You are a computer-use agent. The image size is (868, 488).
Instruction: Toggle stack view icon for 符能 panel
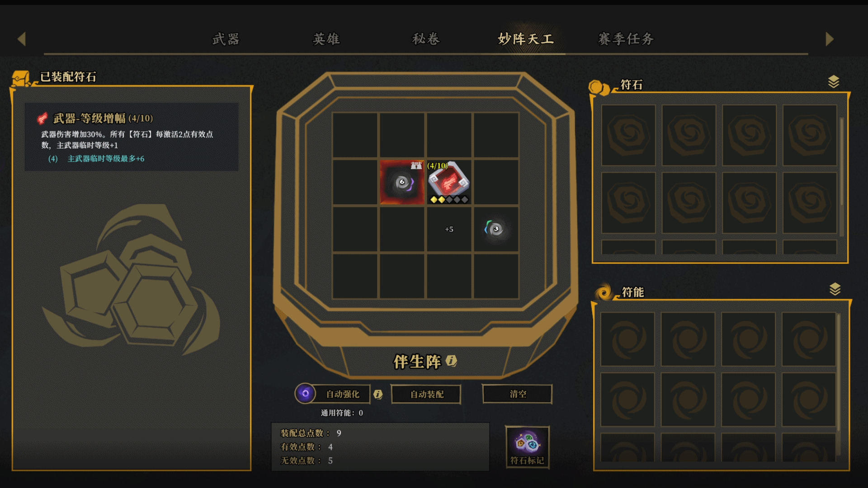(x=835, y=289)
